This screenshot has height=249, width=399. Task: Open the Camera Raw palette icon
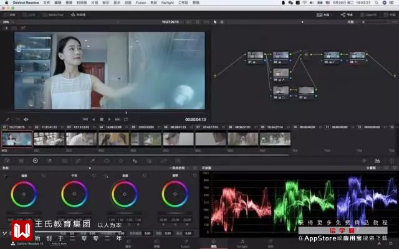[7, 161]
